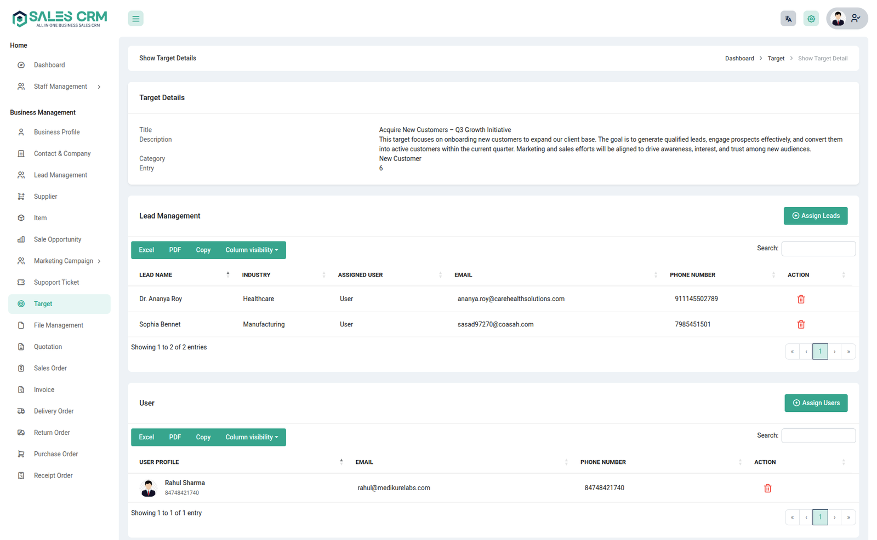Viewport: 877px width, 540px height.
Task: Click the Lead Management search field
Action: point(818,249)
